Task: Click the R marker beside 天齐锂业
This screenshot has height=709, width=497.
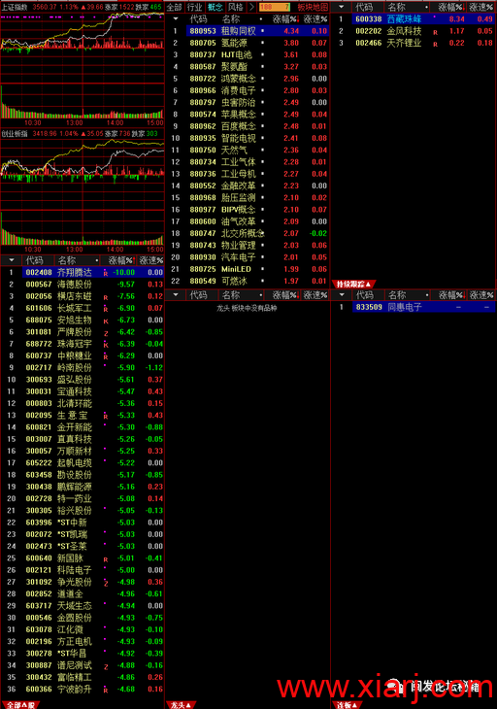Action: pyautogui.click(x=435, y=44)
